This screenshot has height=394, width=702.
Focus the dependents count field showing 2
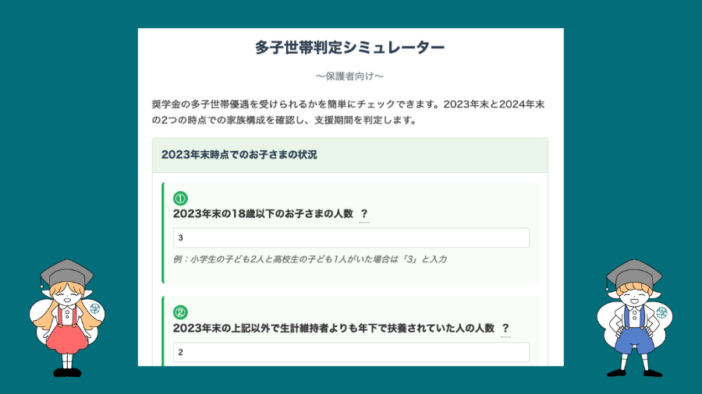click(351, 352)
